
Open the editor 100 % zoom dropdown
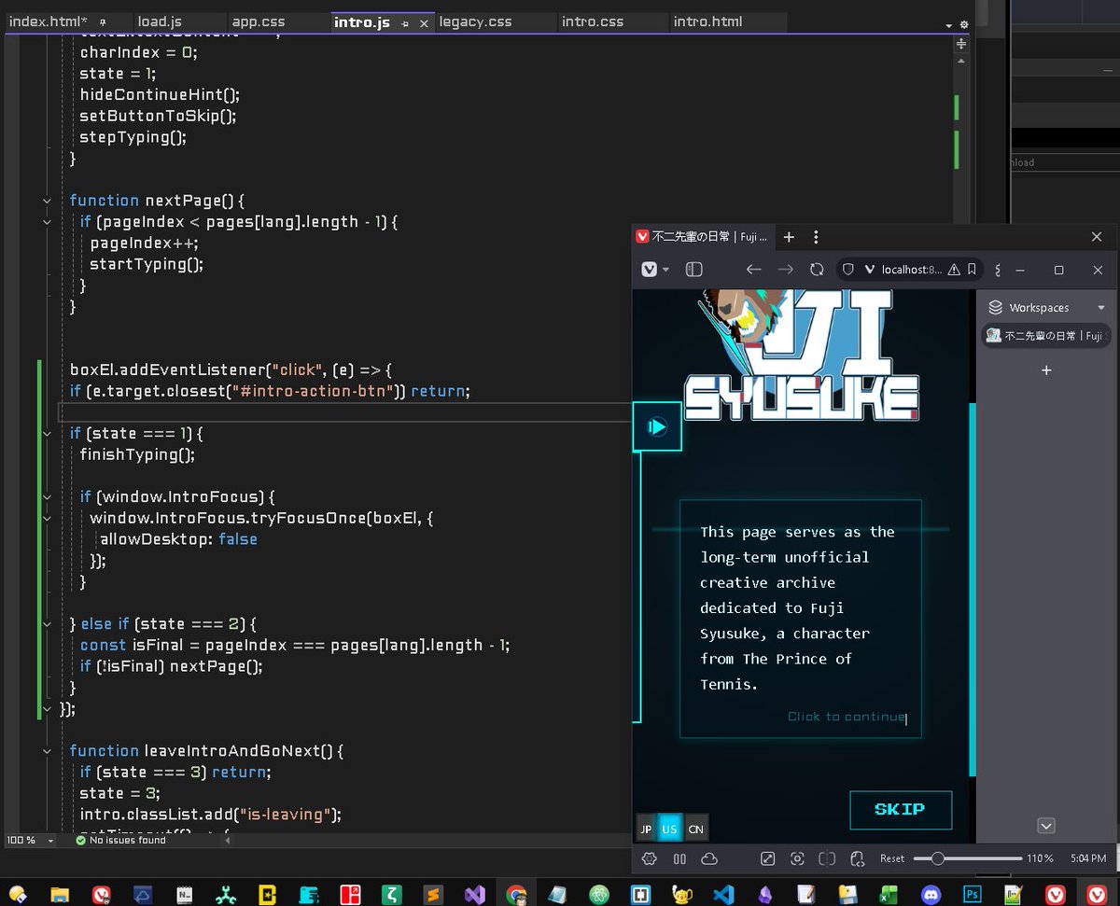click(x=50, y=840)
